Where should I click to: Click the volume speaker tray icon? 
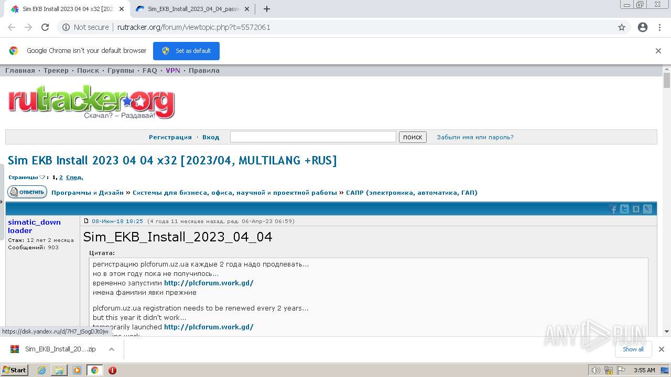pos(596,370)
